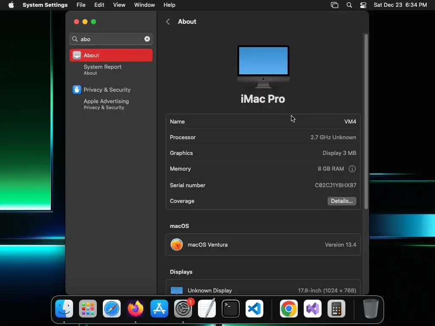435x326 pixels.
Task: Click the Display 3 MB graphics value
Action: click(339, 153)
